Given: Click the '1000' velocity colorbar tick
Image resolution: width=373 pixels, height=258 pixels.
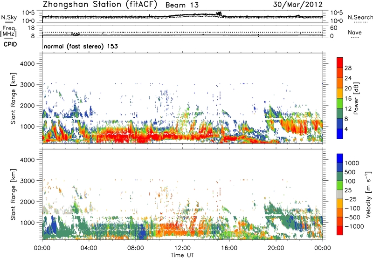Looking at the screenshot, I should [x=352, y=163].
